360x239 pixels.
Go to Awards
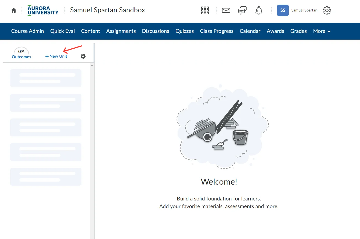tap(275, 31)
